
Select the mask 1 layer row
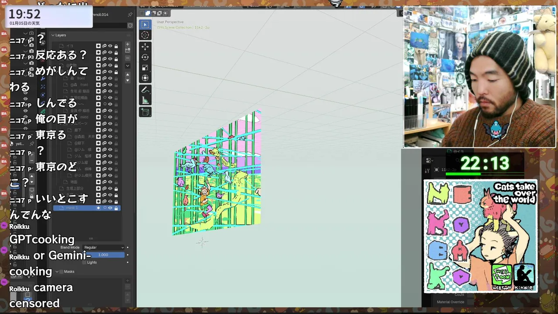pos(86,208)
